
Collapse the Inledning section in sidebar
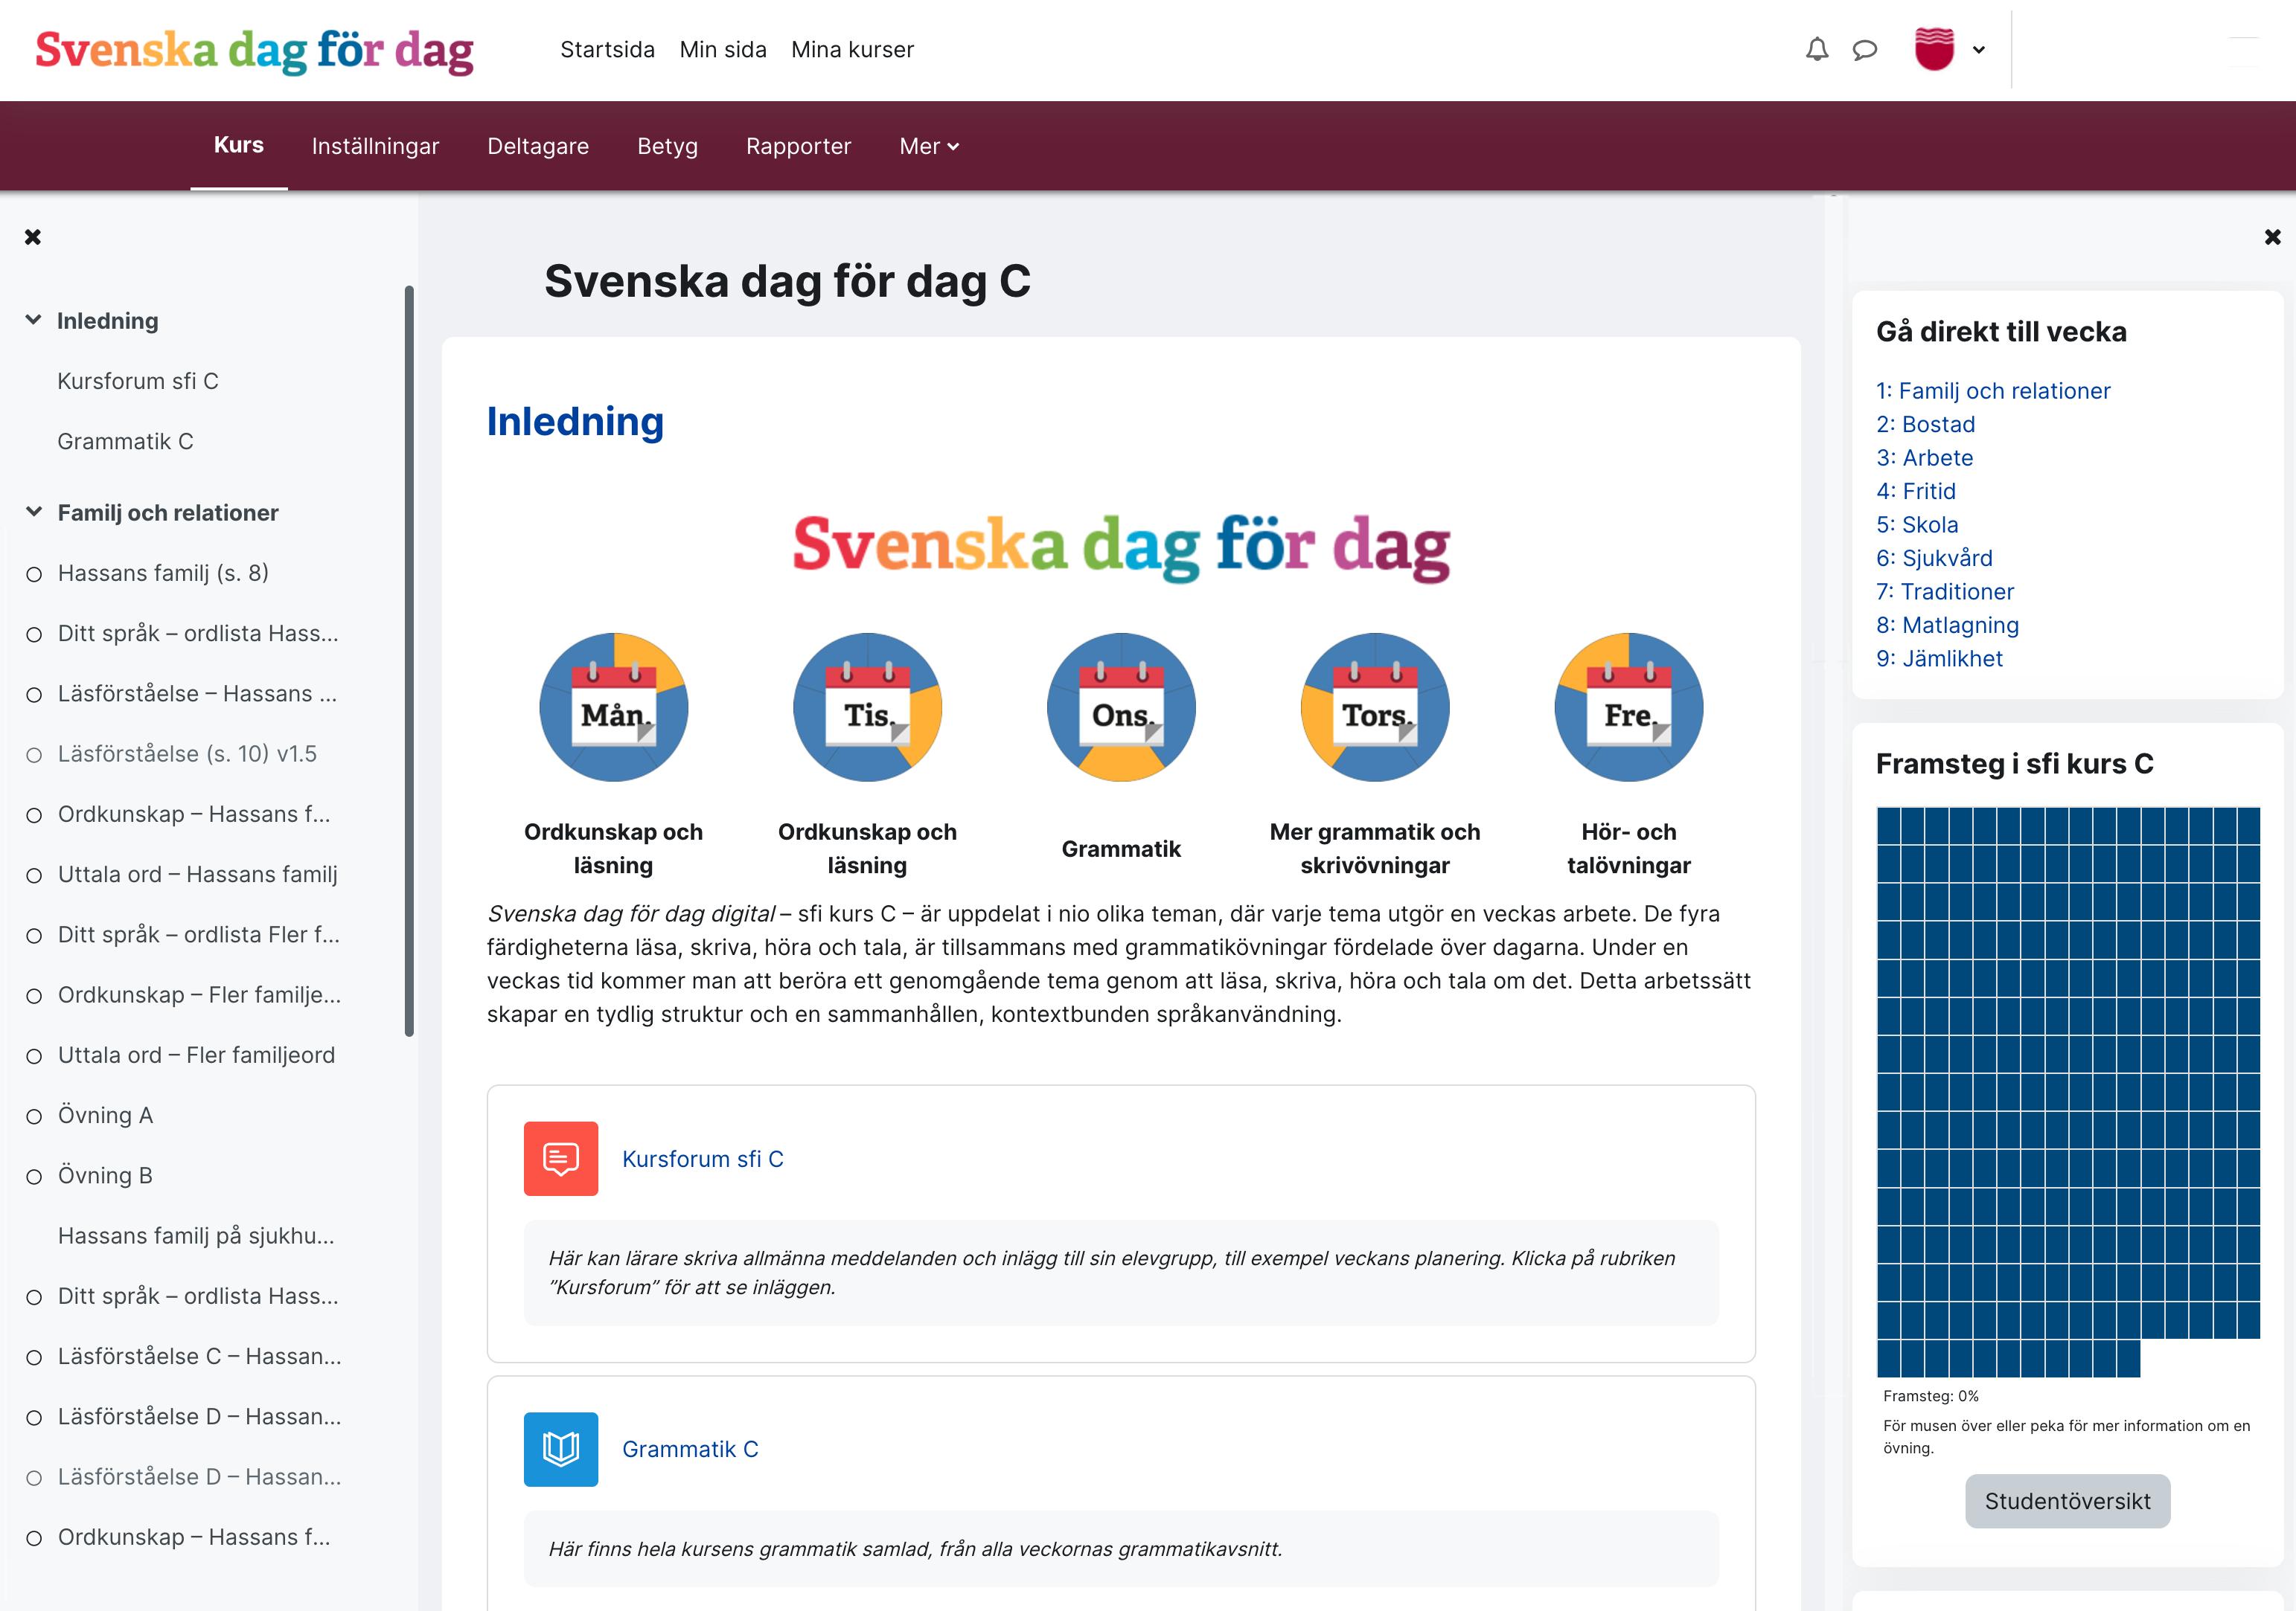pyautogui.click(x=34, y=320)
